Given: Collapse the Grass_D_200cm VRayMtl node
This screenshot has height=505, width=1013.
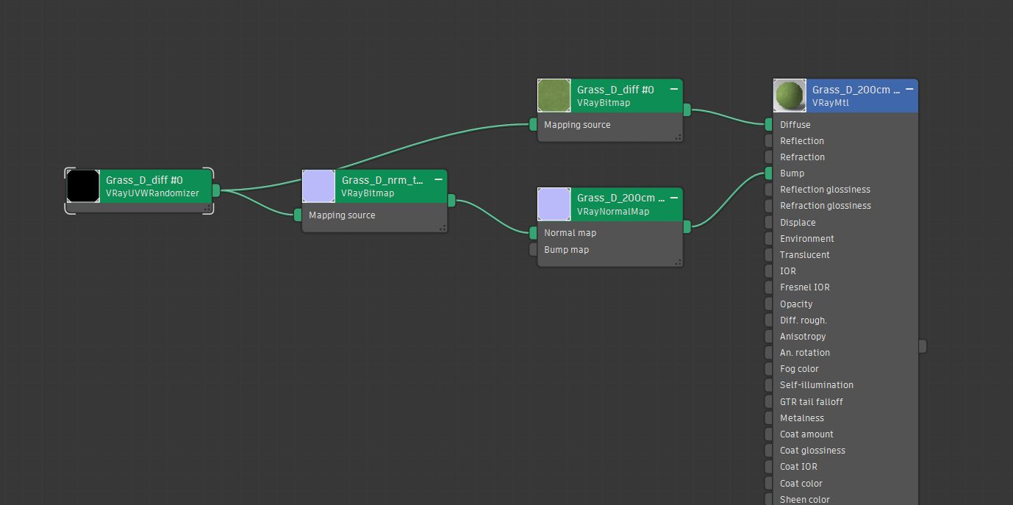Looking at the screenshot, I should click(909, 89).
